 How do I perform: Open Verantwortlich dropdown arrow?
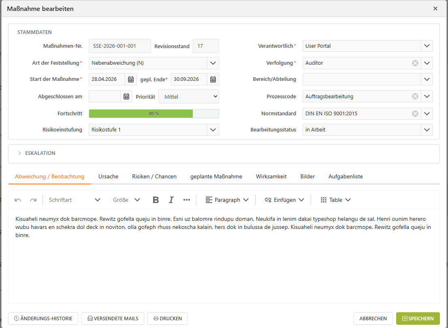(427, 46)
